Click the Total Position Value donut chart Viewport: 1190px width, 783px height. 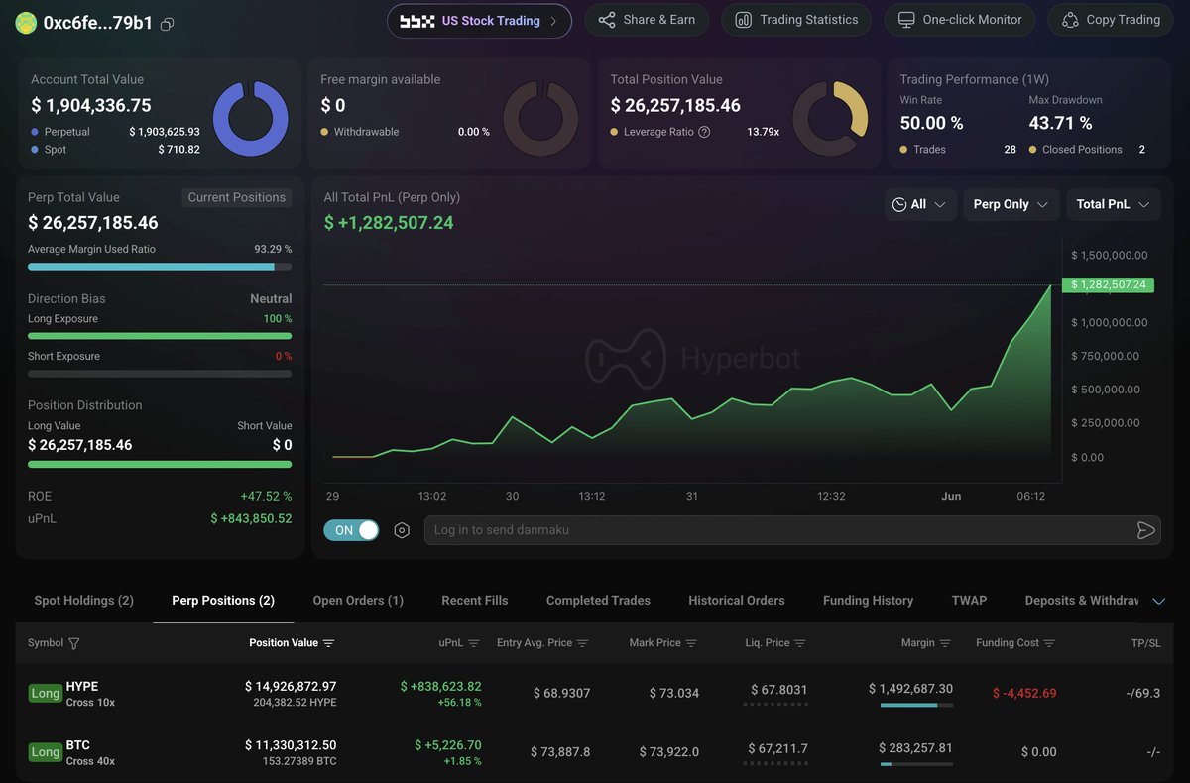[x=830, y=119]
